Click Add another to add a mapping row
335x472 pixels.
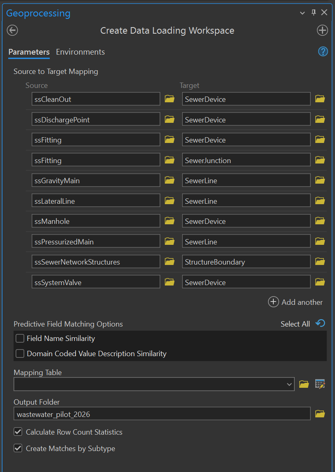pos(296,302)
